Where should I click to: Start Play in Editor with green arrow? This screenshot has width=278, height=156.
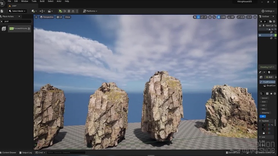(60, 11)
